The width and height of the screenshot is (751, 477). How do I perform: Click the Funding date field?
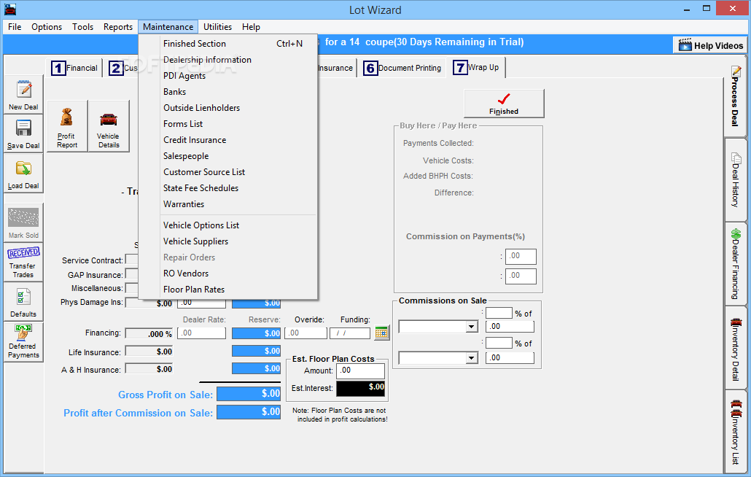pyautogui.click(x=350, y=333)
